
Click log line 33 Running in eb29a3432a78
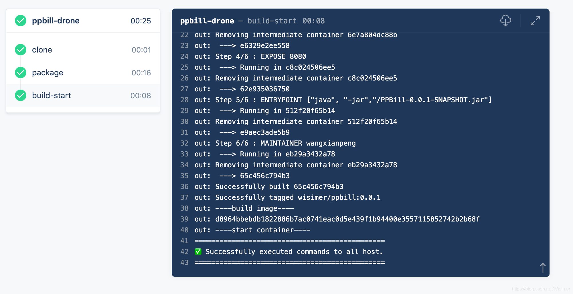click(265, 154)
